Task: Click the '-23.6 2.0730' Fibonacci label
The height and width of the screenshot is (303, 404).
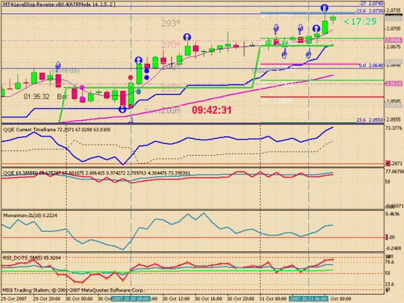Action: pos(369,11)
